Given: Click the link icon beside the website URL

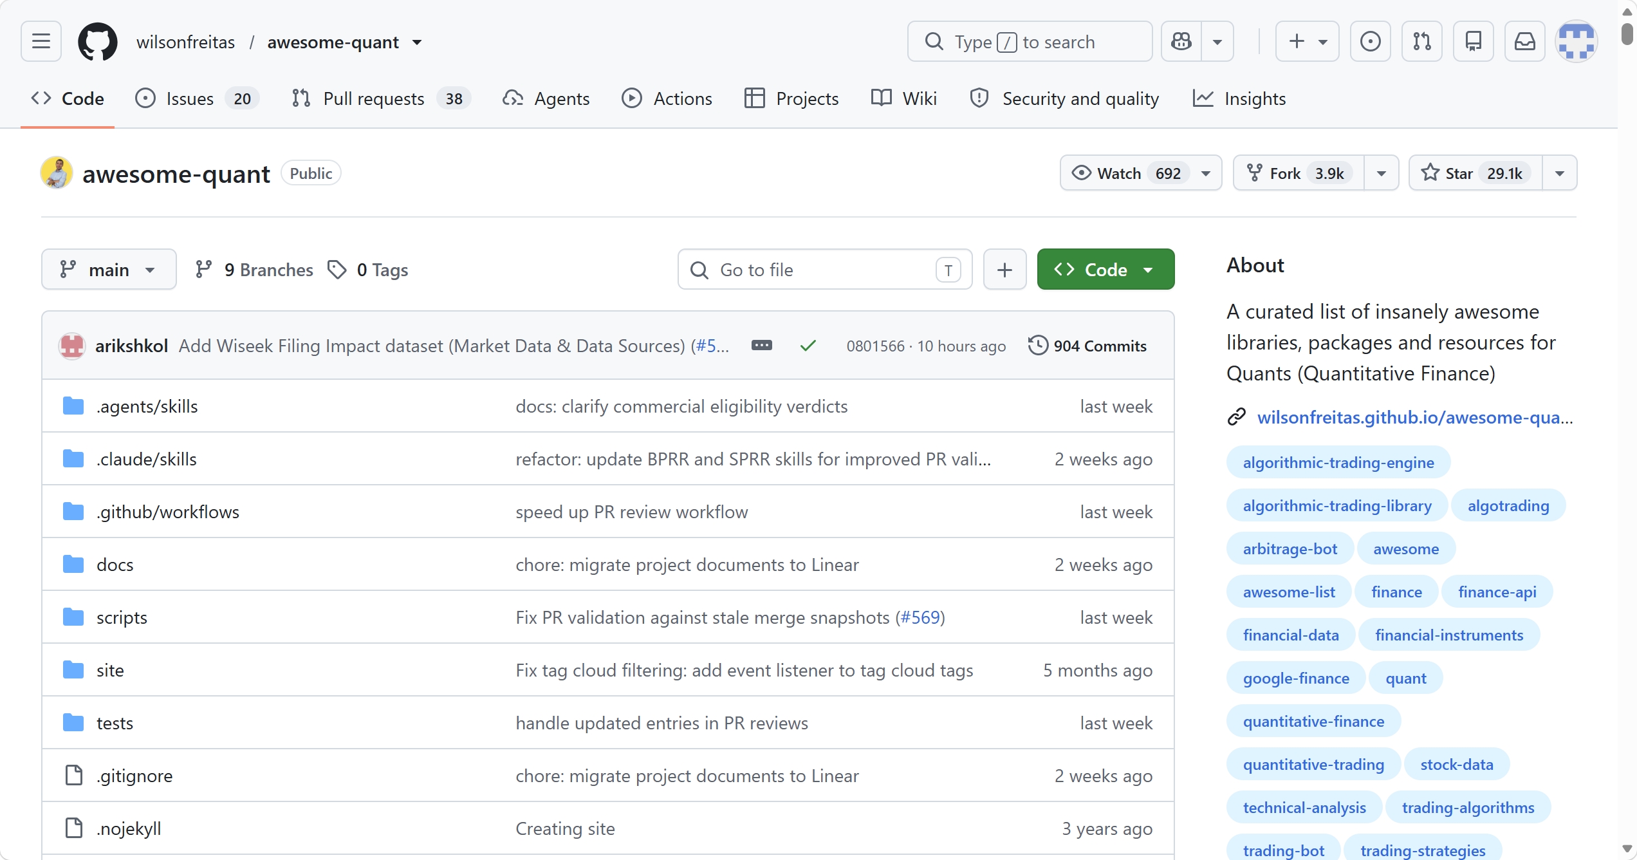Looking at the screenshot, I should click(1237, 417).
